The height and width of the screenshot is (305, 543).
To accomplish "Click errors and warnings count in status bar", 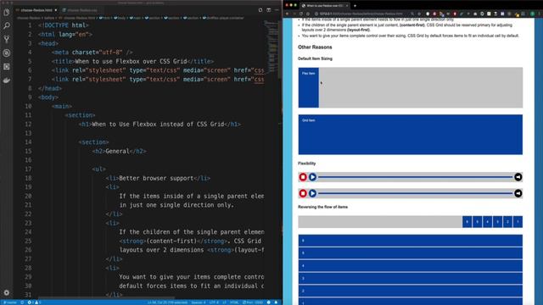I will pos(34,302).
